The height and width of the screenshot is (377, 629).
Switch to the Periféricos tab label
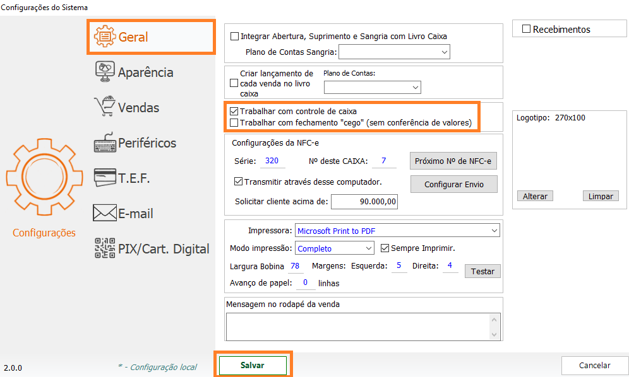(x=147, y=142)
